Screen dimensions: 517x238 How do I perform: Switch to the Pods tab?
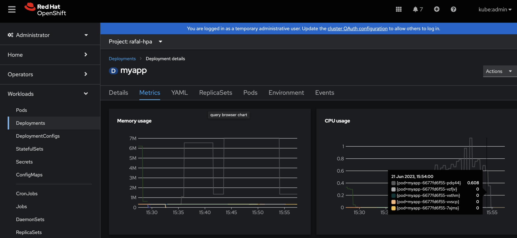coord(250,93)
